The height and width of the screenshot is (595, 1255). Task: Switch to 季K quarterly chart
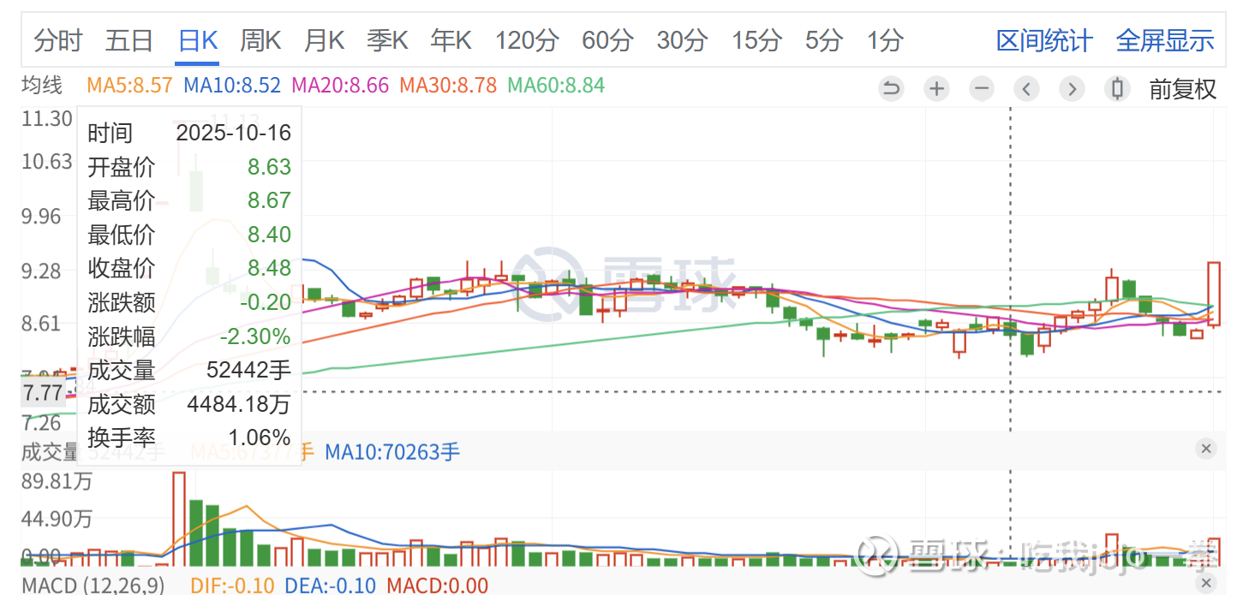click(387, 40)
